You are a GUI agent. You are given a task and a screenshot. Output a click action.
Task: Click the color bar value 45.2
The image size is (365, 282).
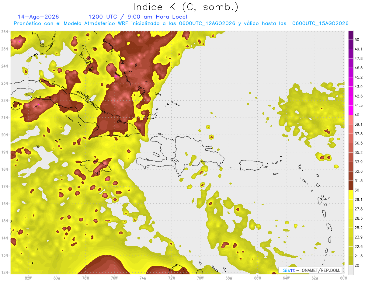tap(359, 77)
